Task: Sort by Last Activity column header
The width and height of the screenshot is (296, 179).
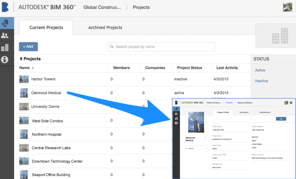Action: pyautogui.click(x=227, y=68)
